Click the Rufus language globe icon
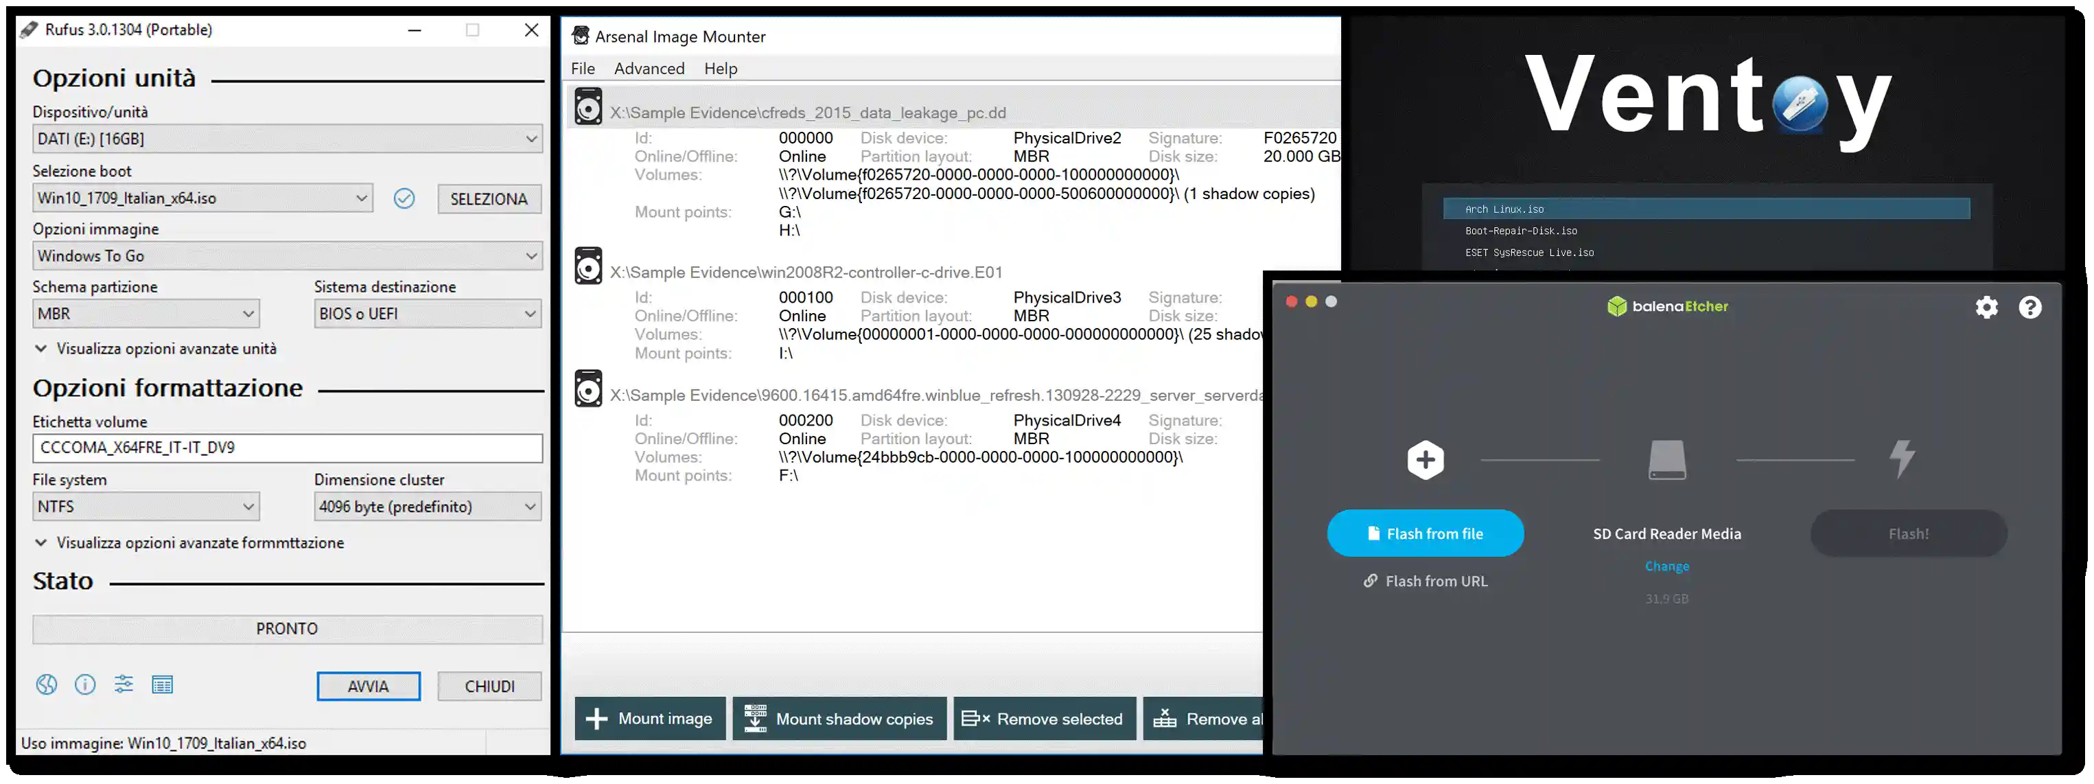This screenshot has height=784, width=2094. click(x=47, y=684)
